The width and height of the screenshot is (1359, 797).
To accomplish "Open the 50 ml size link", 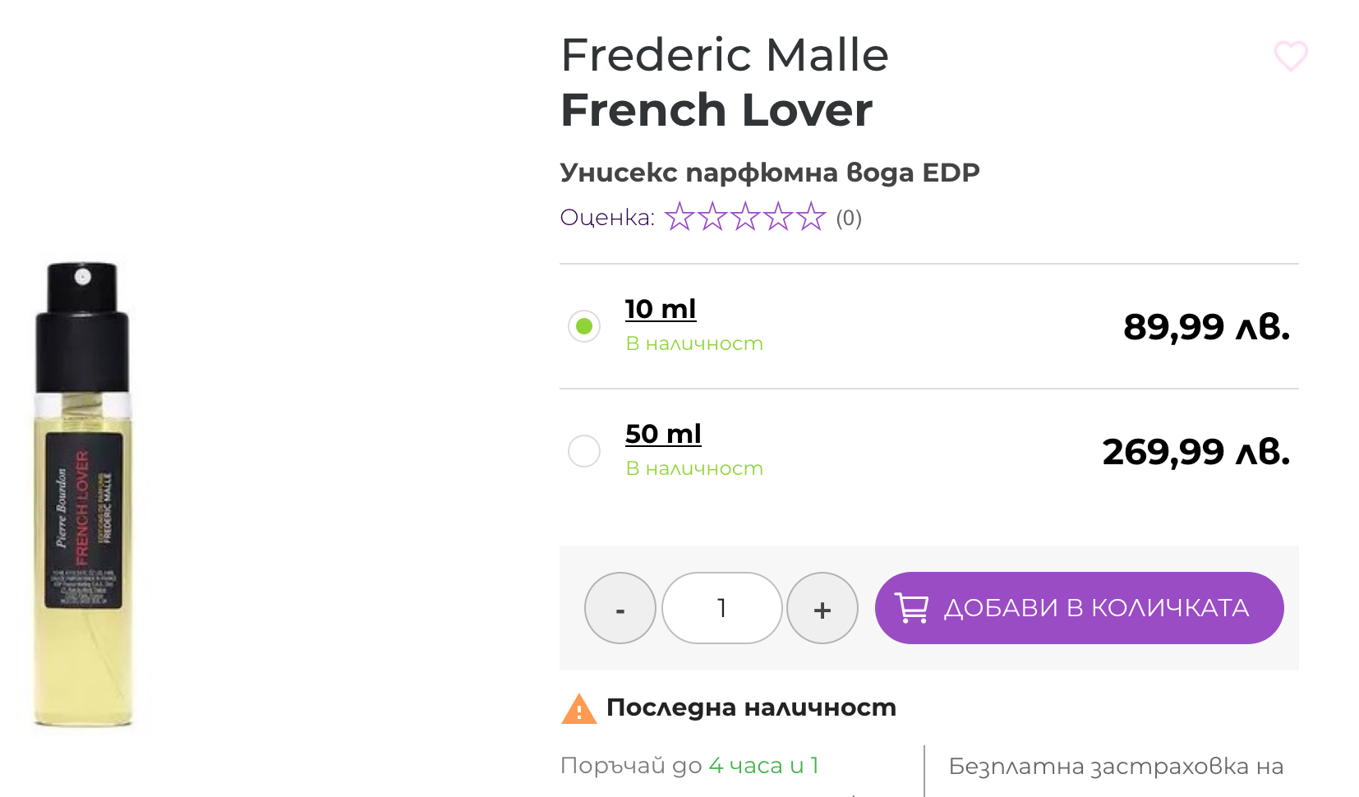I will pos(663,435).
